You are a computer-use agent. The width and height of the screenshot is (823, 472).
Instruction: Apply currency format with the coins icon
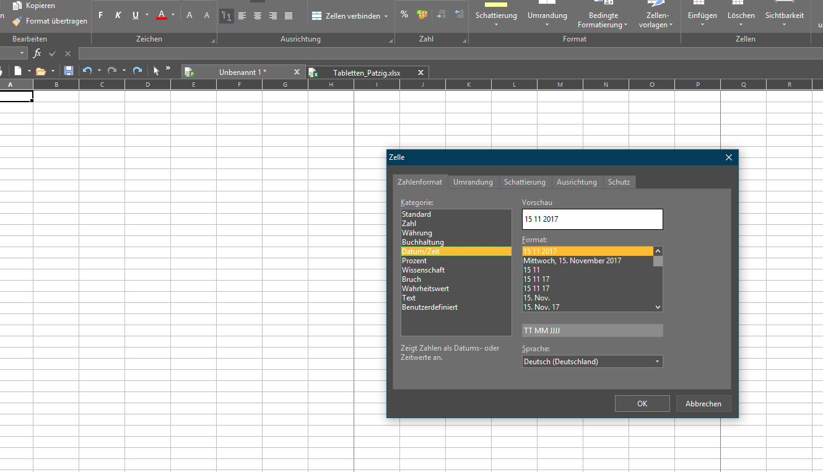point(422,15)
